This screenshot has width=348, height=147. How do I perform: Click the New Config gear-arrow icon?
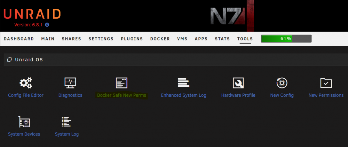click(x=282, y=83)
